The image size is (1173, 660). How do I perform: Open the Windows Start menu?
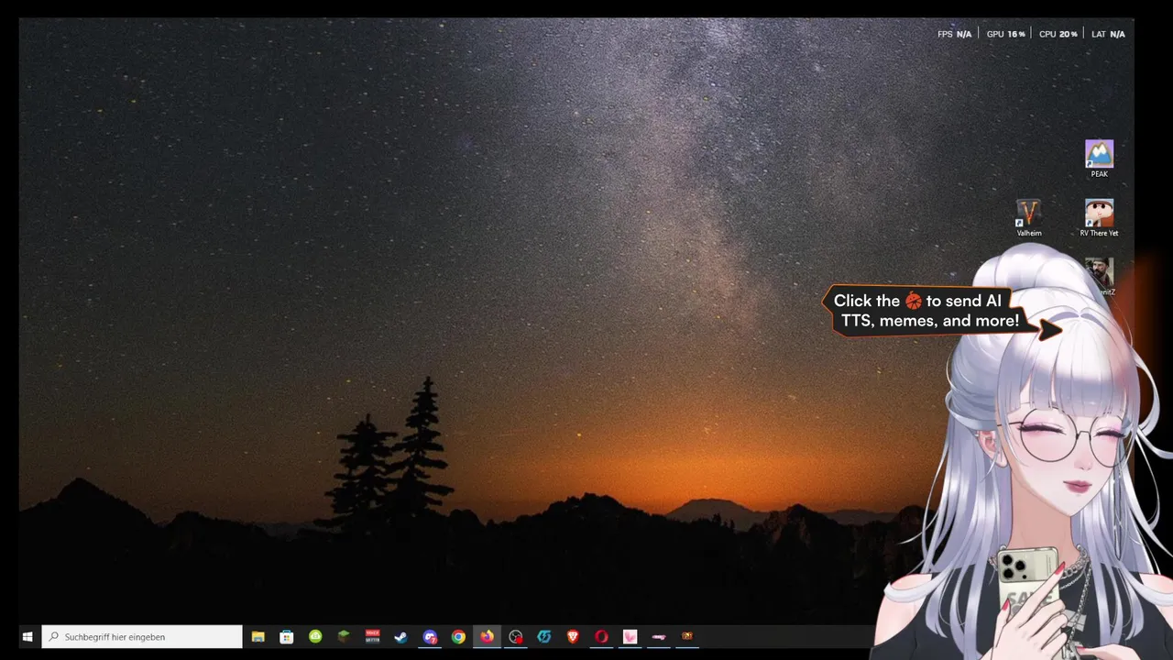click(x=27, y=636)
